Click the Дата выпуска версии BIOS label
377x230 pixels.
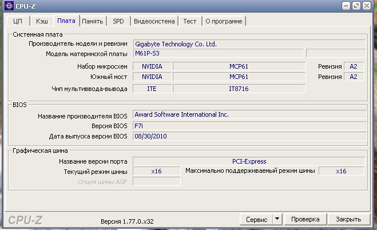click(88, 136)
